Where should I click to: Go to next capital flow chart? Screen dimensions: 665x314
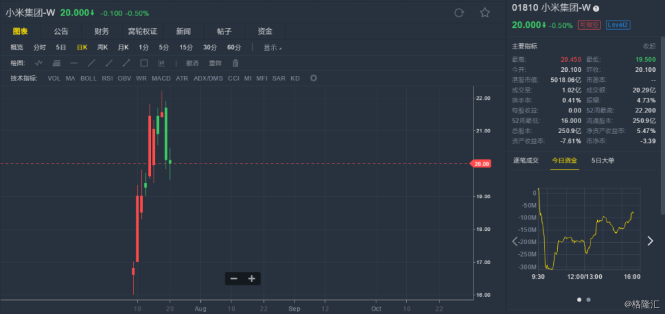click(x=650, y=241)
